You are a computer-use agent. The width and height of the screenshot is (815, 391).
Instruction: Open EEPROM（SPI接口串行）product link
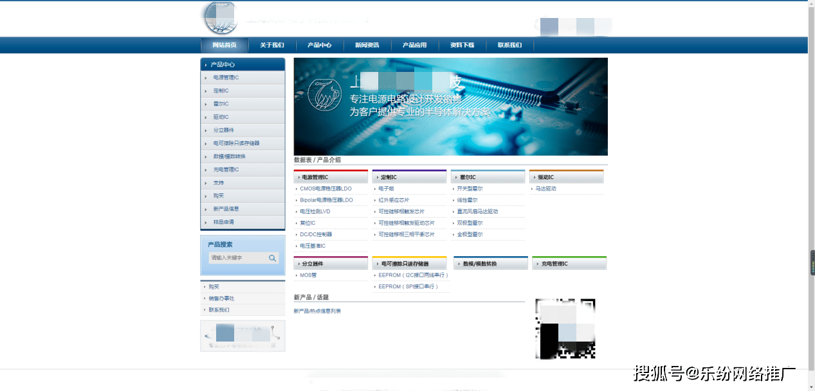(409, 287)
